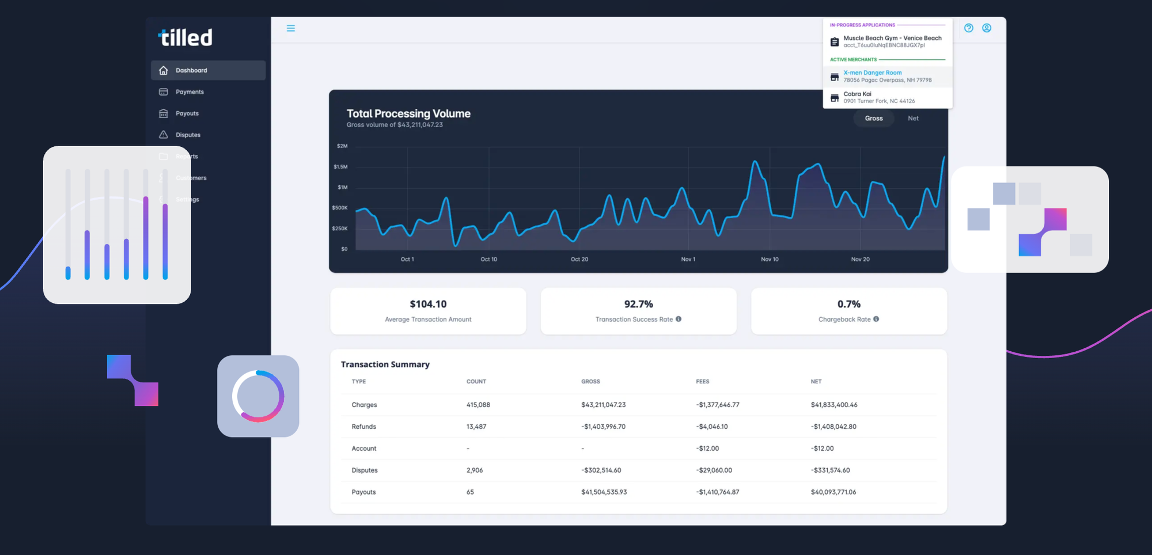Click the Account fees value -$12.00
The width and height of the screenshot is (1152, 555).
click(707, 448)
